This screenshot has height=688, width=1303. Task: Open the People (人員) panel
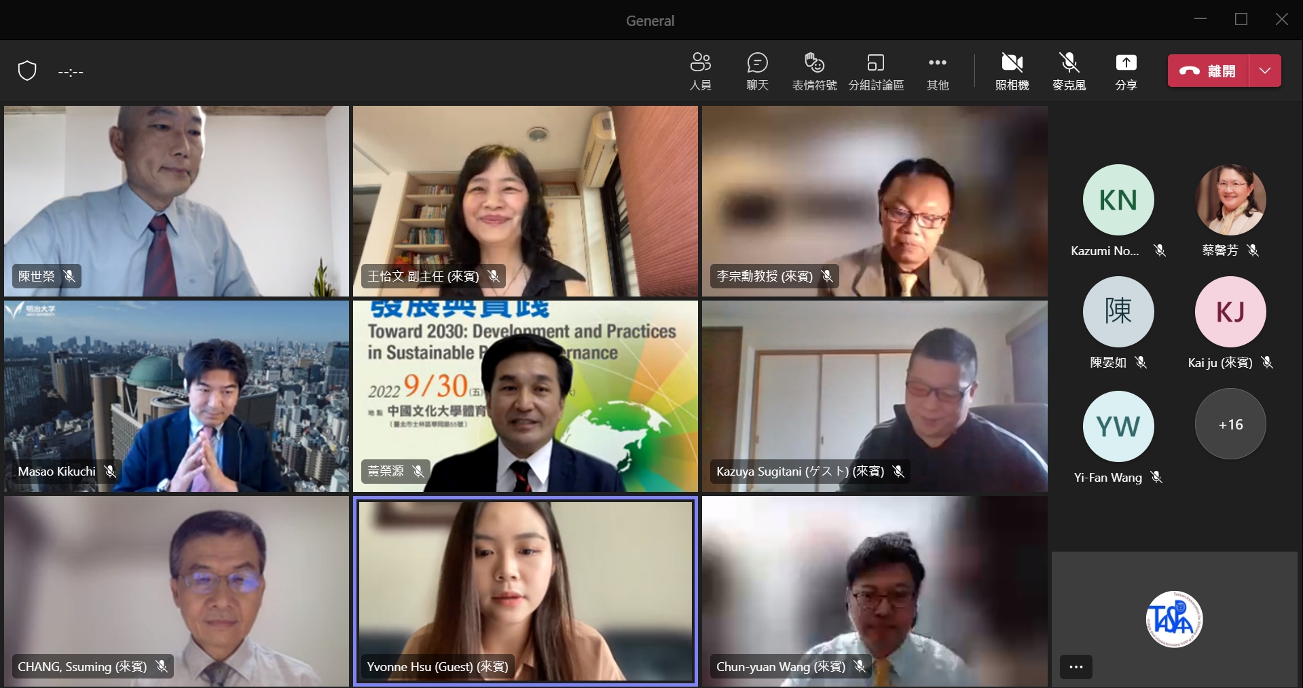(x=700, y=71)
